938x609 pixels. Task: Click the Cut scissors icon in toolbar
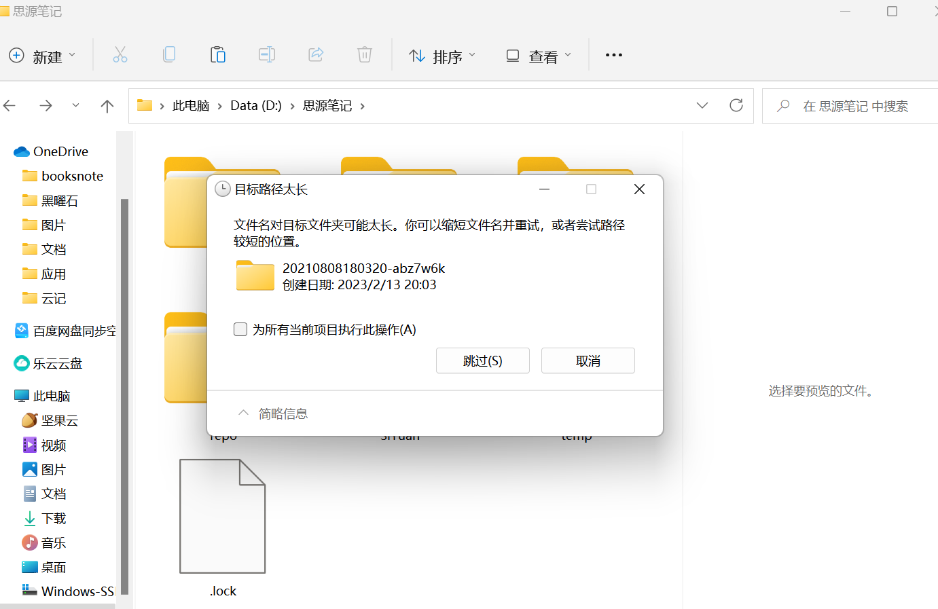pos(120,55)
